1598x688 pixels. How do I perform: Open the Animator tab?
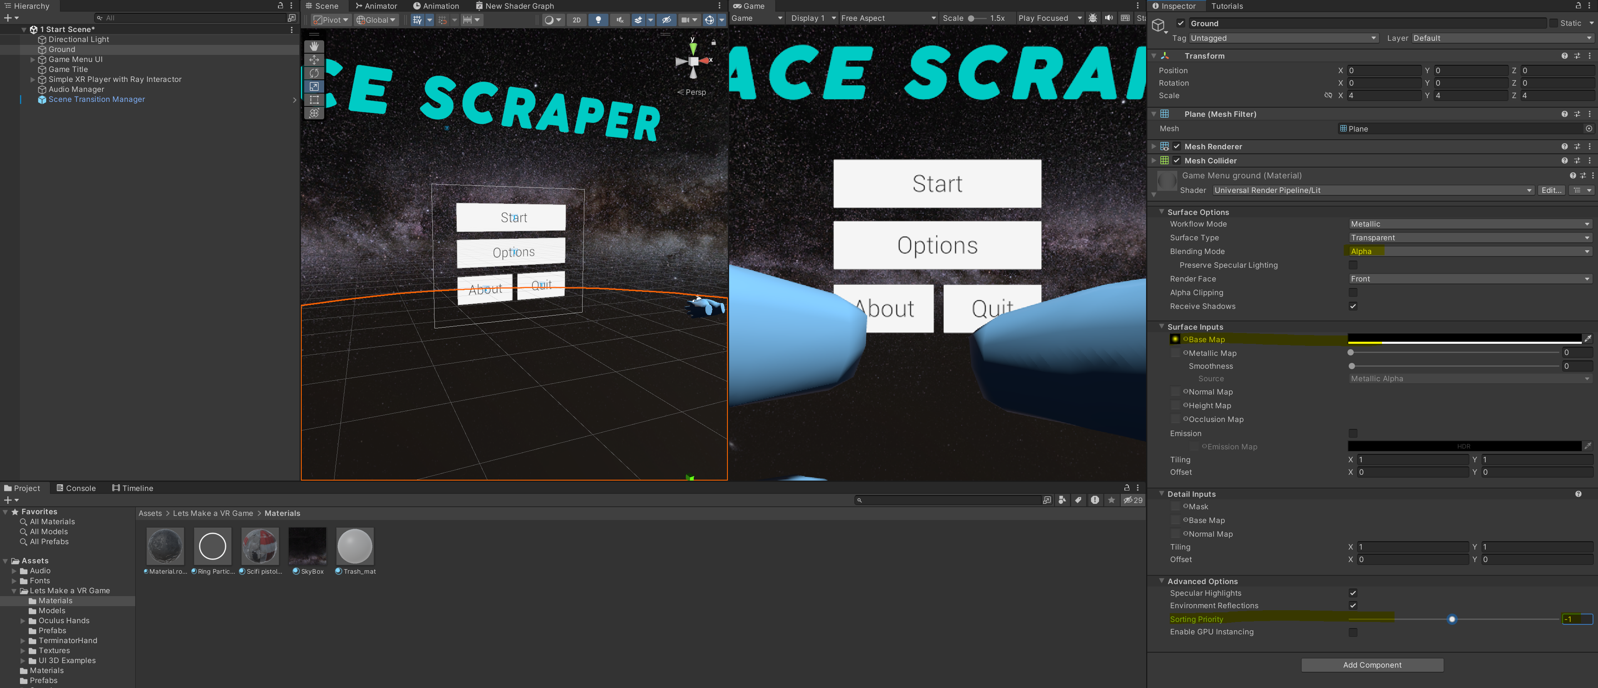(x=376, y=6)
